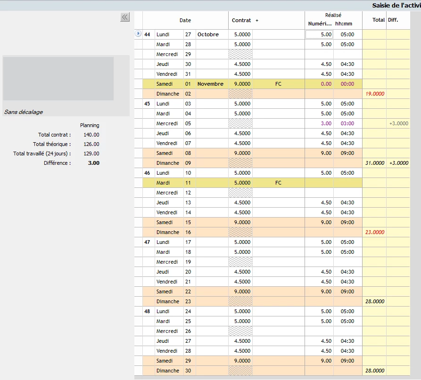Click the Diff. column header
Image resolution: width=421 pixels, height=380 pixels.
tap(393, 20)
